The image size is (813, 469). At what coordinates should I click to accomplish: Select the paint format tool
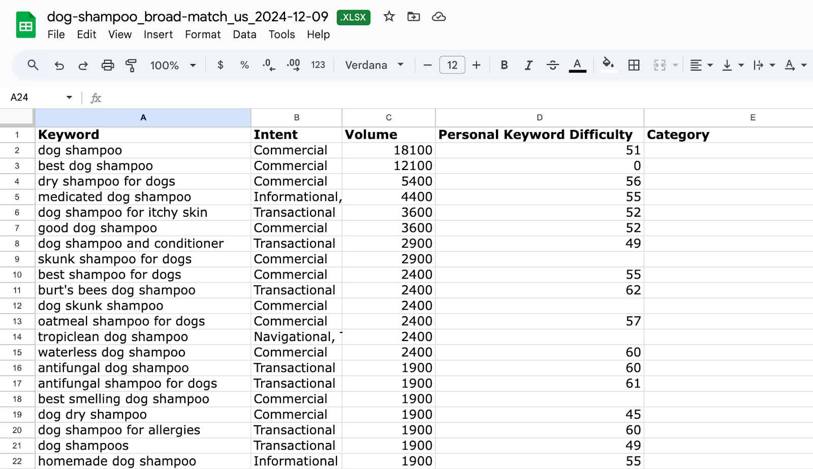[132, 65]
